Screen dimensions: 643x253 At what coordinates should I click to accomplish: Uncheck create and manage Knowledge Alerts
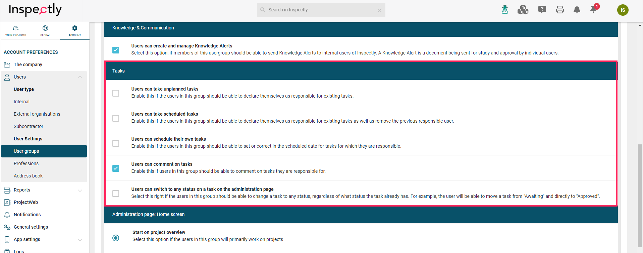[x=116, y=50]
